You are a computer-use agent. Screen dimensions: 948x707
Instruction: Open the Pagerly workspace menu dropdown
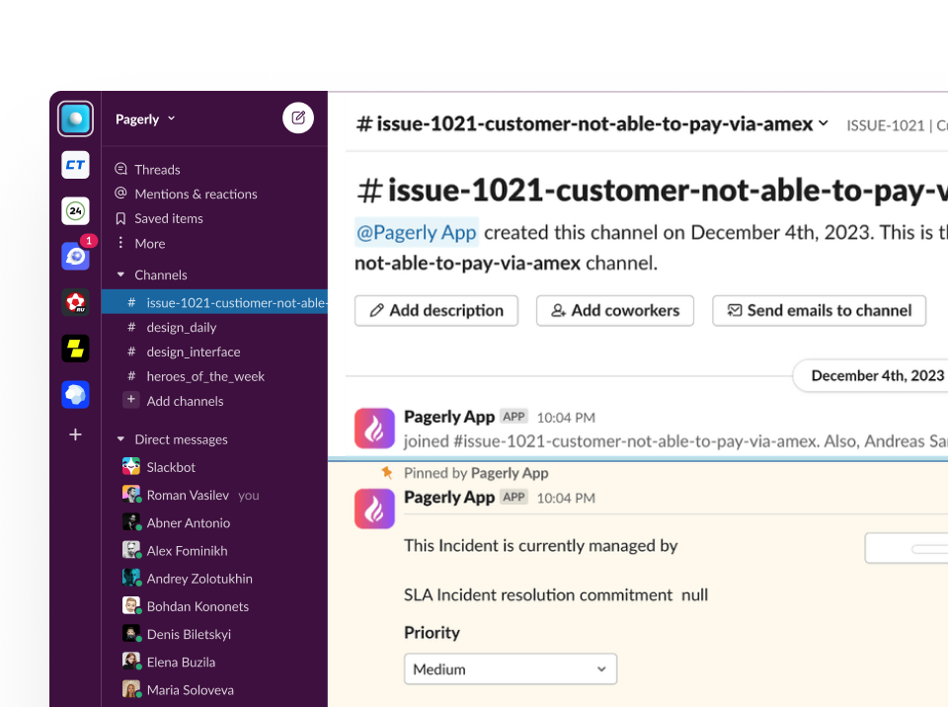point(145,119)
